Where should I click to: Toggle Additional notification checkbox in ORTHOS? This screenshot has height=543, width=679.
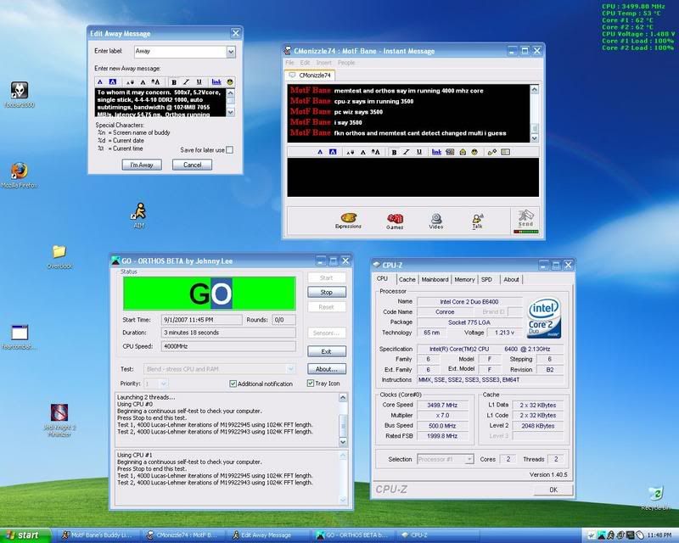233,383
